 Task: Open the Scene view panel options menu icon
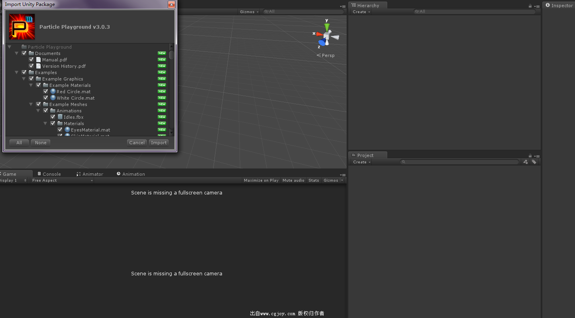pyautogui.click(x=343, y=6)
